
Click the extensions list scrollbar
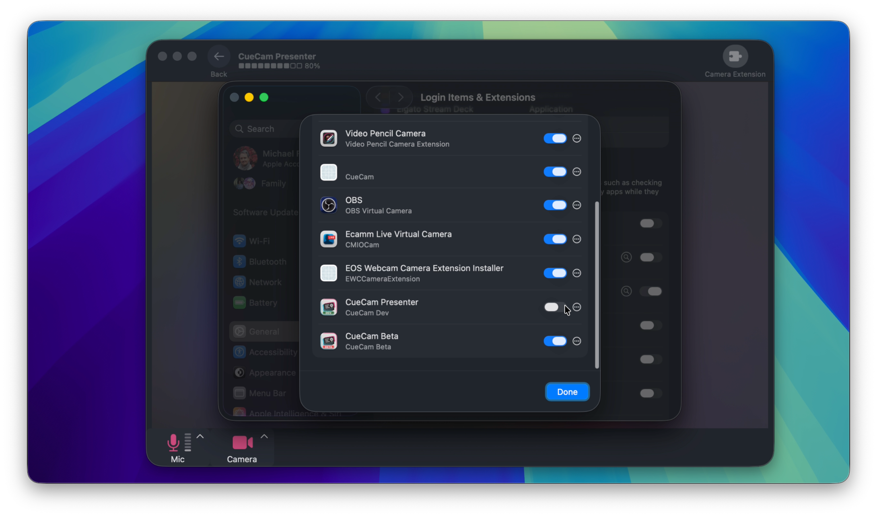pos(597,285)
